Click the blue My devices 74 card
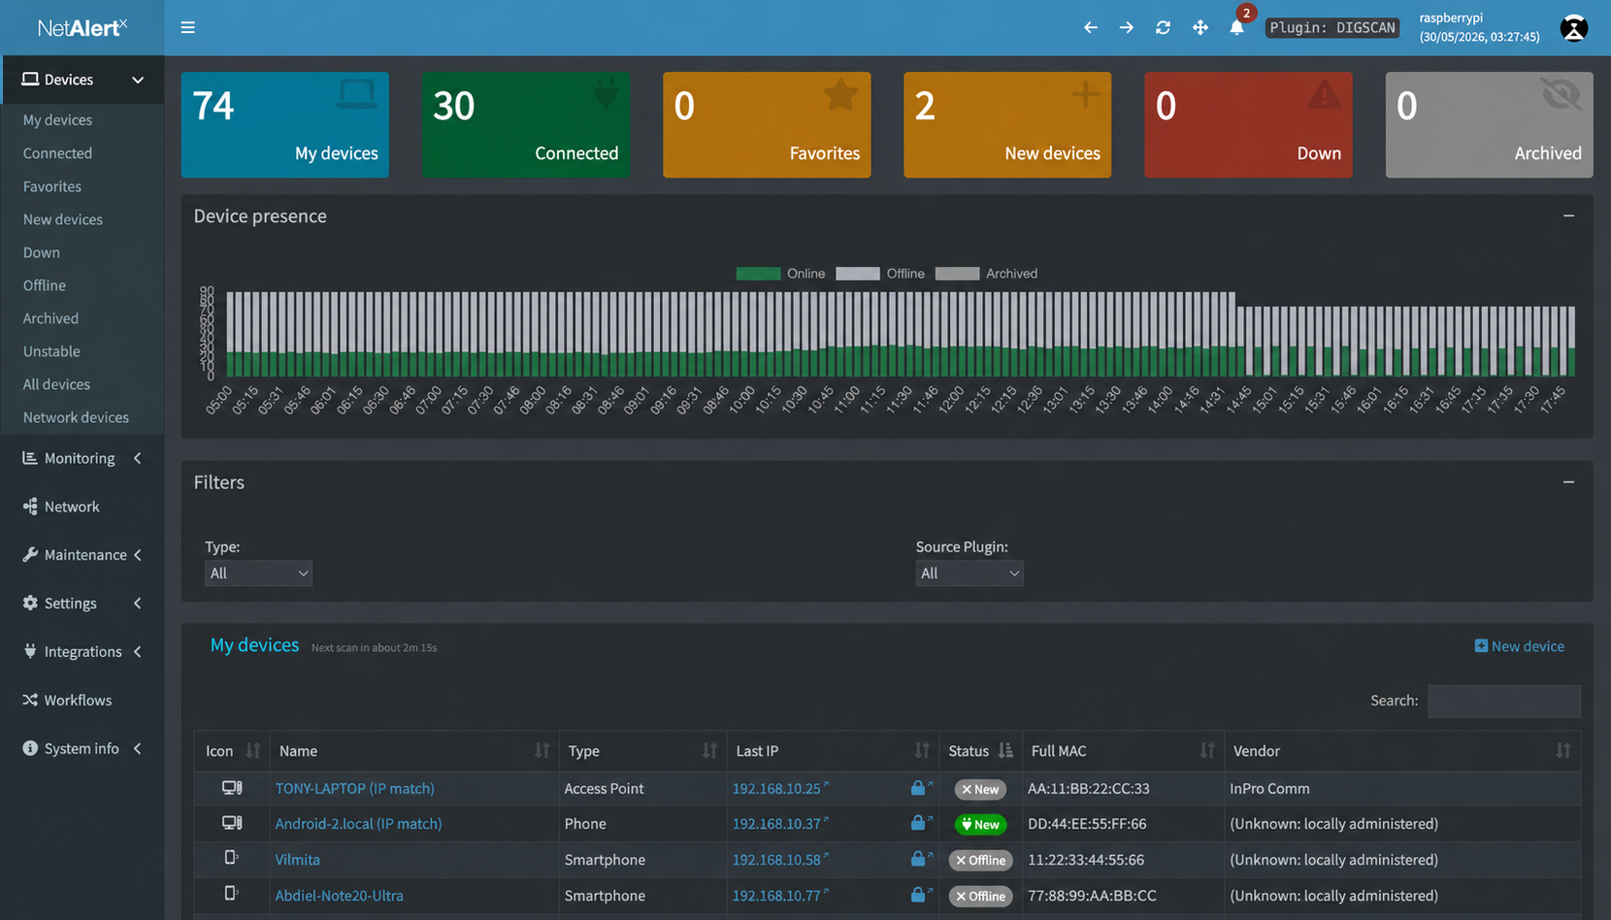1611x920 pixels. (x=285, y=124)
